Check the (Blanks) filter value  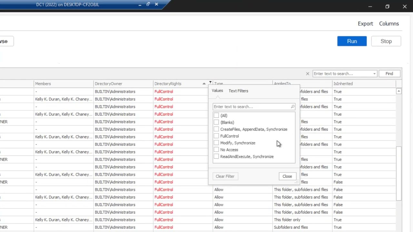point(216,122)
